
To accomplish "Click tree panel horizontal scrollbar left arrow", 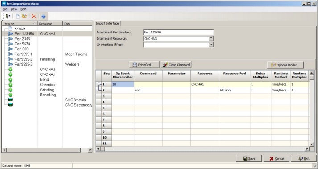I will (4, 150).
